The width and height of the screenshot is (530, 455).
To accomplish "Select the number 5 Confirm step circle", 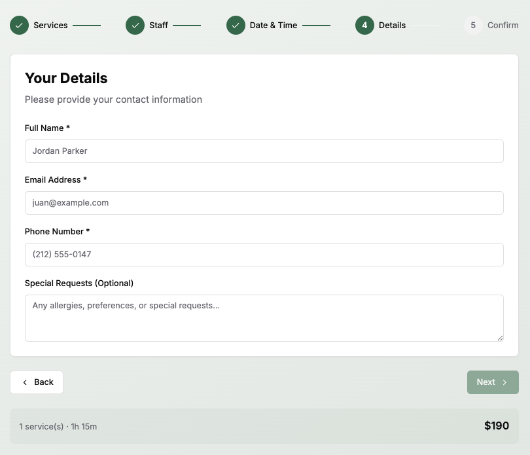I will (x=472, y=26).
